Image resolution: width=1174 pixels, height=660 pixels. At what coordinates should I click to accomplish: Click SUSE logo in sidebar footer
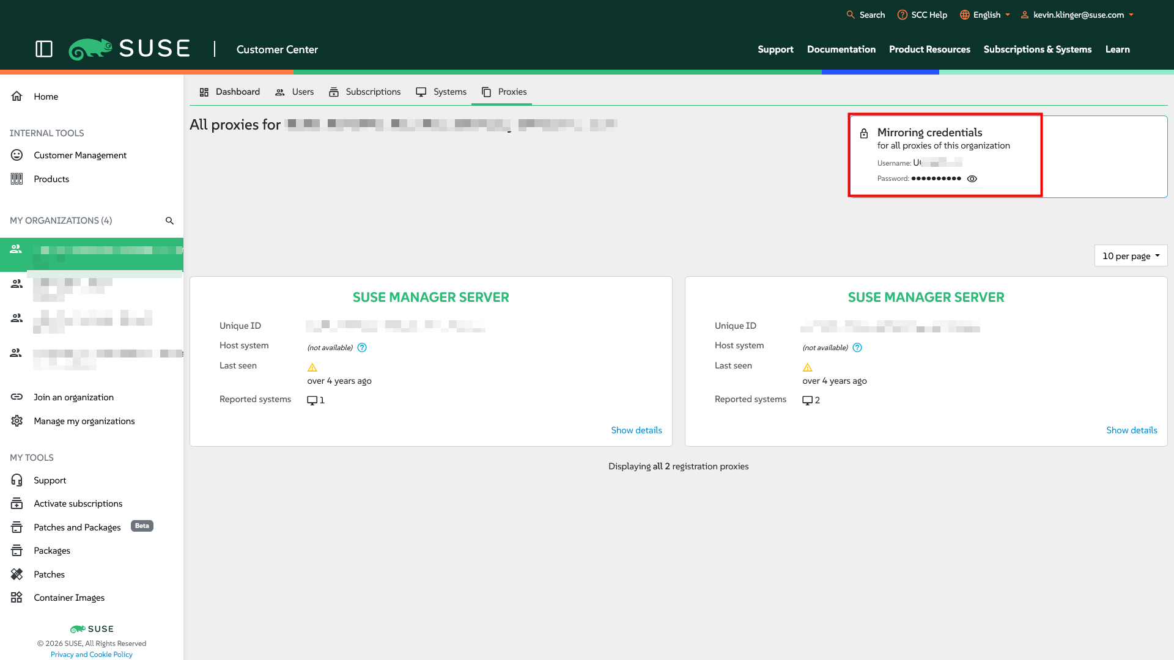pos(92,629)
